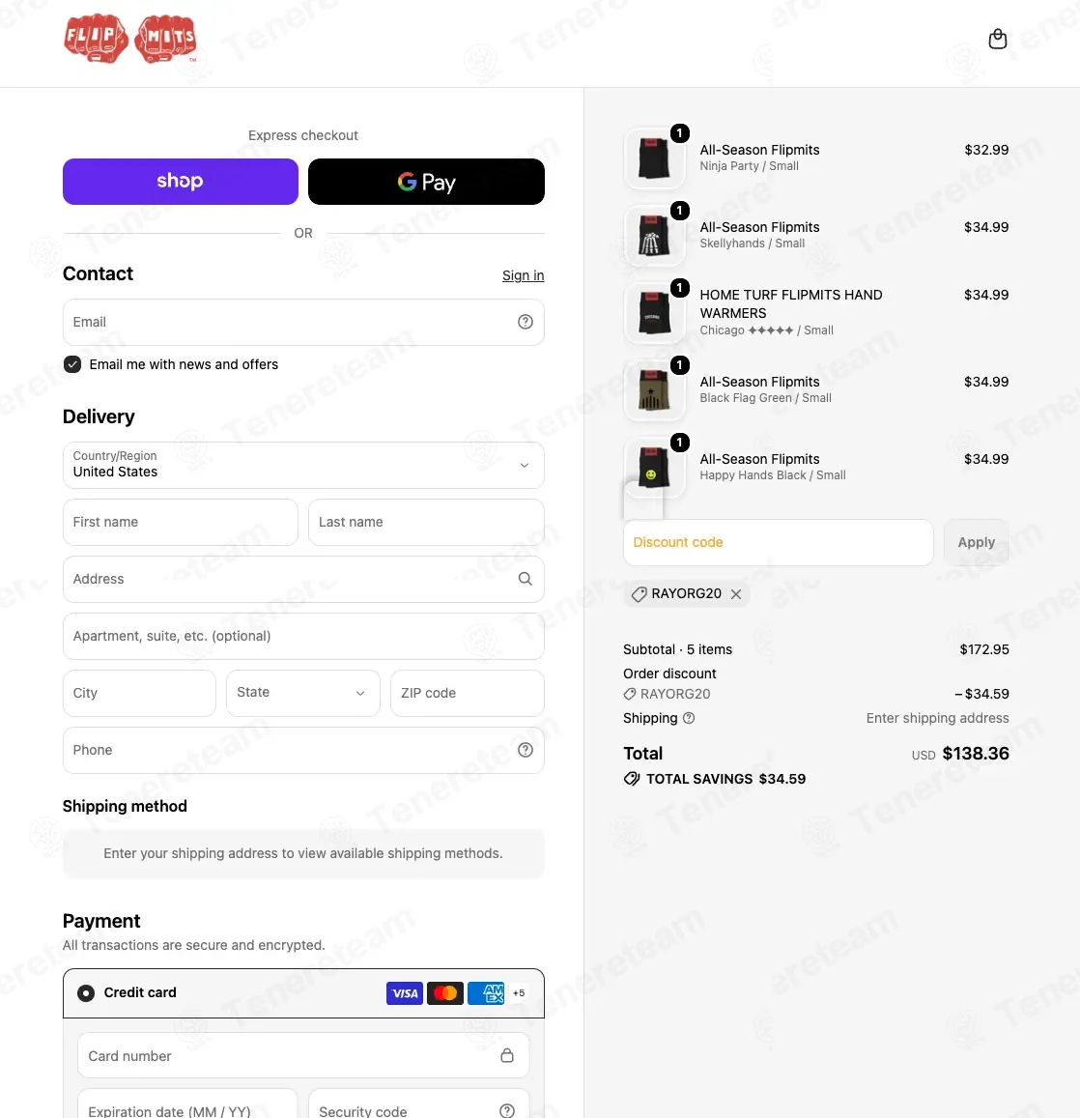This screenshot has width=1080, height=1118.
Task: Click the Flipmits logo
Action: 129,39
